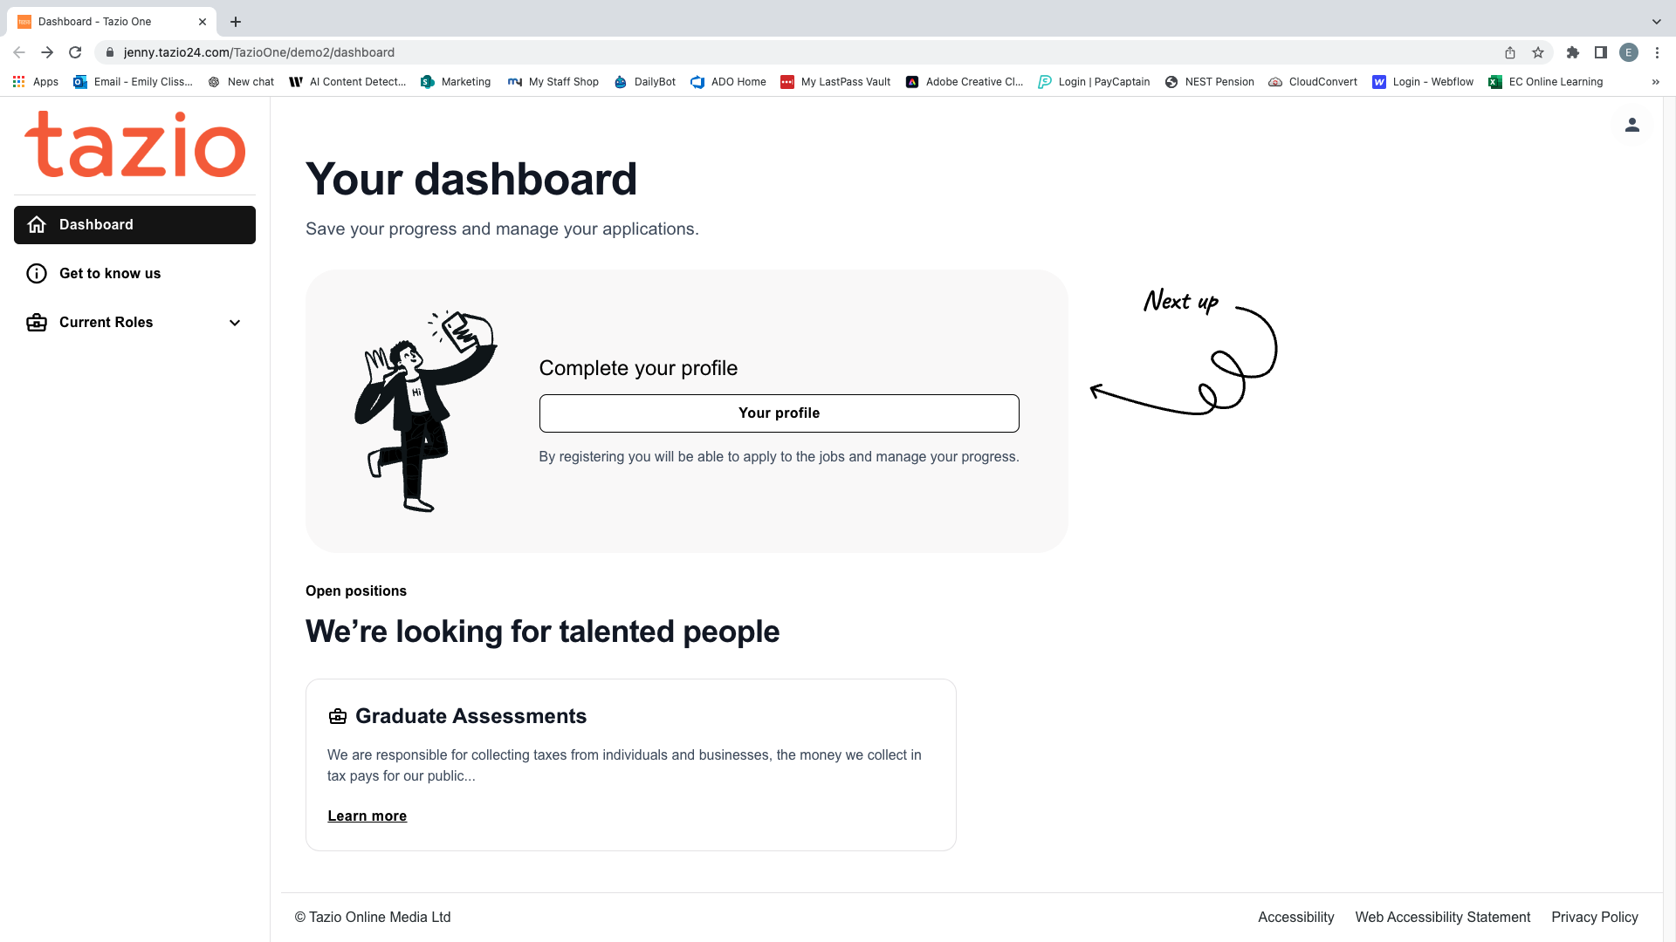
Task: Click the Learn more link
Action: coord(367,816)
